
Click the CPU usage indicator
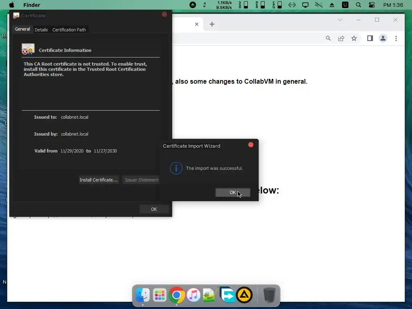click(277, 5)
